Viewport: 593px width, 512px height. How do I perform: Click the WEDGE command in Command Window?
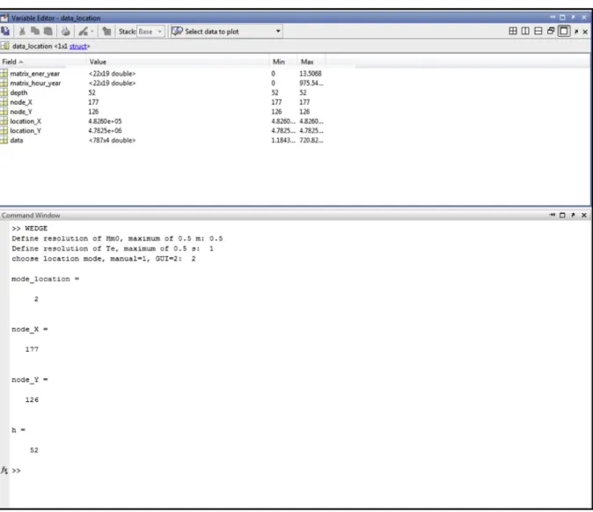(36, 229)
